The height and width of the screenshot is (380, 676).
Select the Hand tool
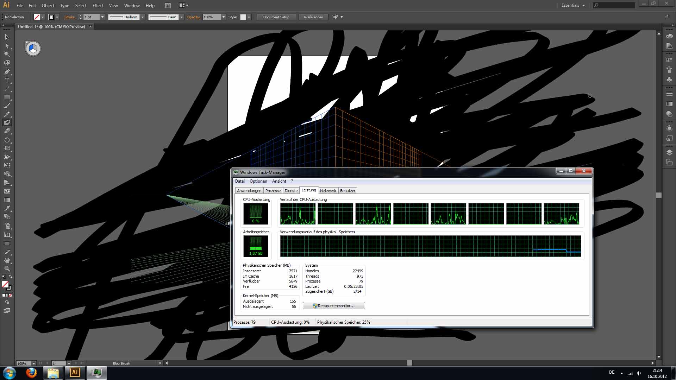pyautogui.click(x=7, y=261)
